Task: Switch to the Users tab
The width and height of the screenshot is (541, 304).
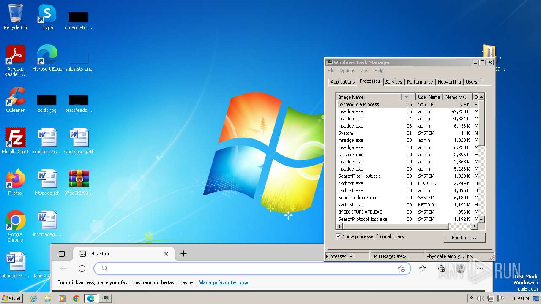Action: click(472, 82)
